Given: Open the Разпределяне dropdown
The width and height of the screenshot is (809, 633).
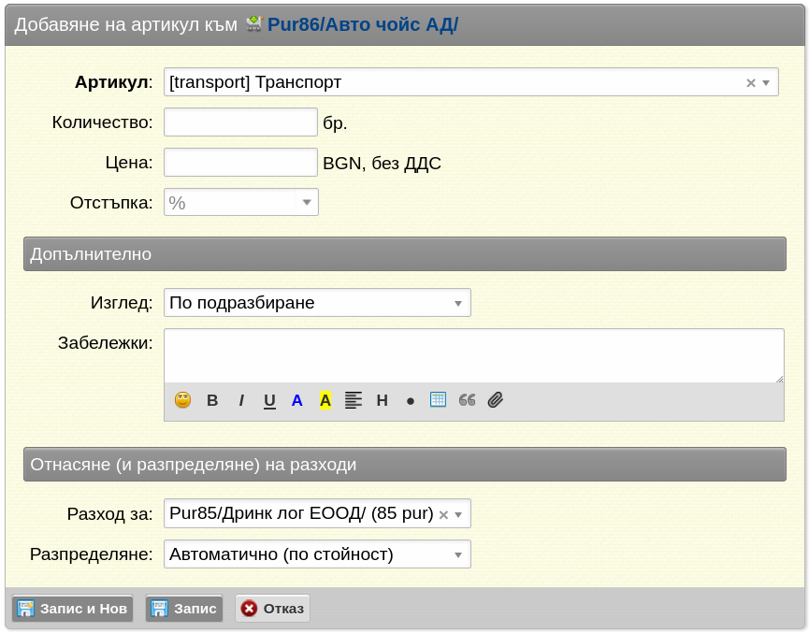Looking at the screenshot, I should click(x=317, y=554).
